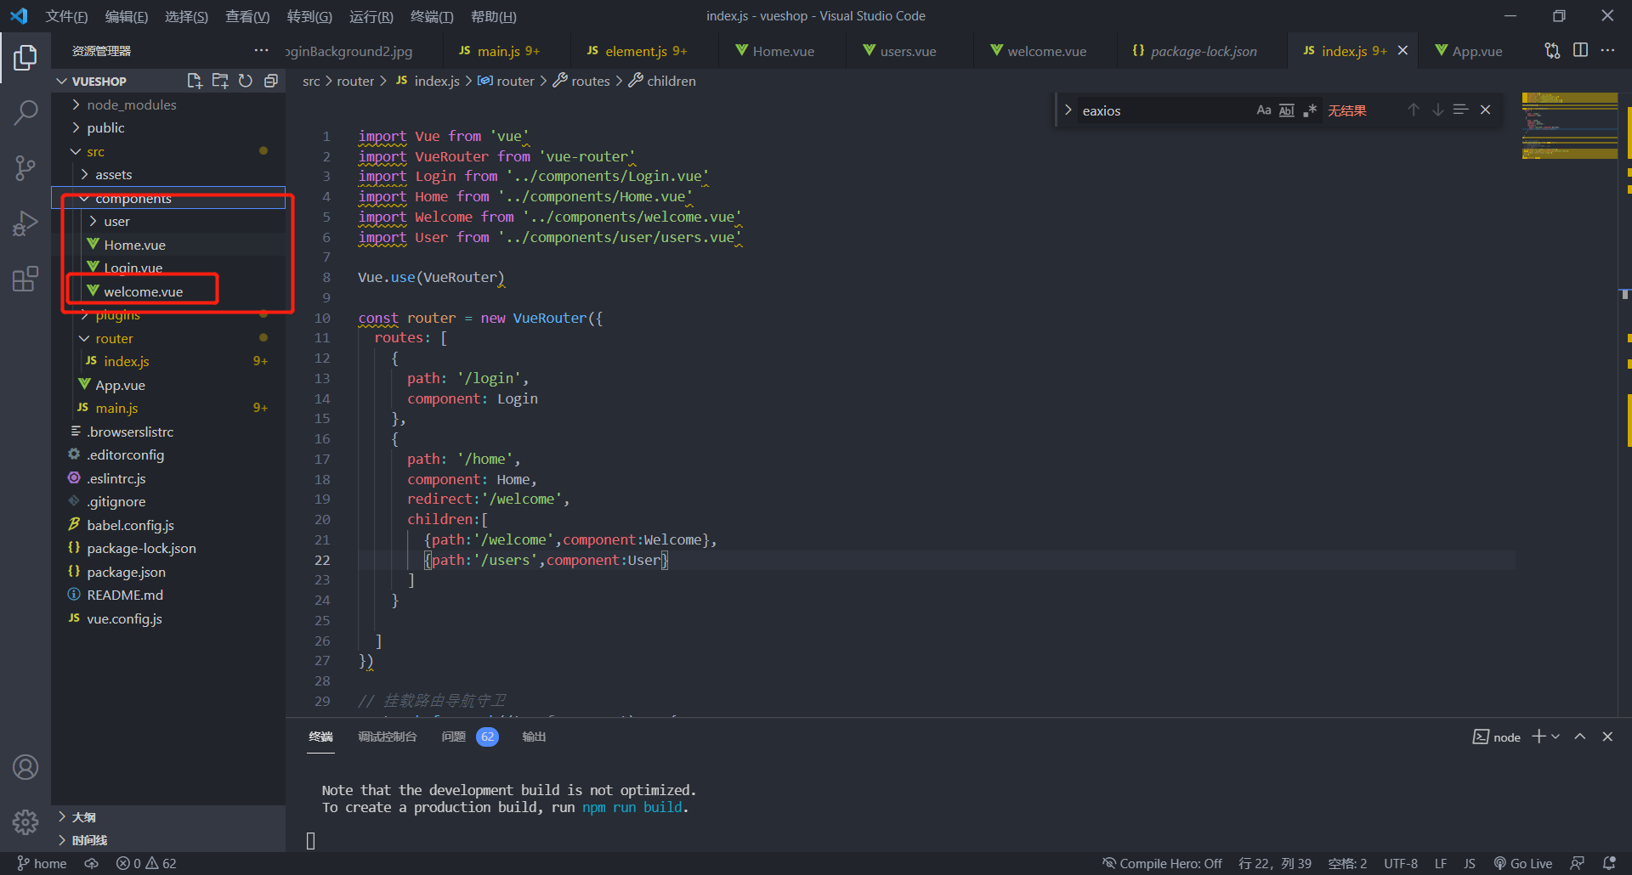Collapse all folders in explorer
Viewport: 1632px width, 875px height.
coord(271,81)
